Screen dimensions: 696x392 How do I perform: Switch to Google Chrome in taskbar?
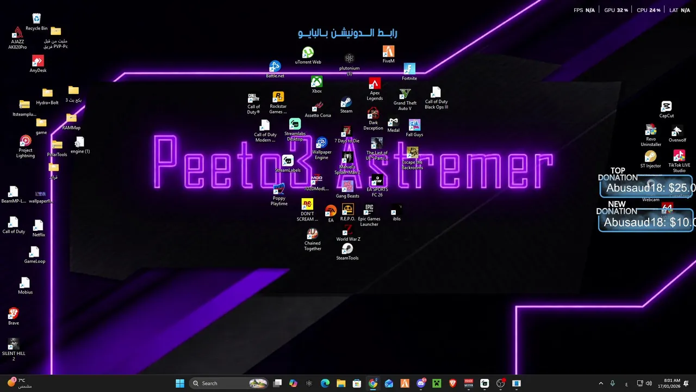[x=372, y=383]
